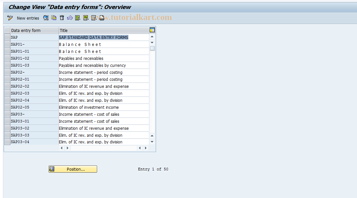Select the row selector for SAP
The width and height of the screenshot is (357, 198).
(x=7, y=37)
